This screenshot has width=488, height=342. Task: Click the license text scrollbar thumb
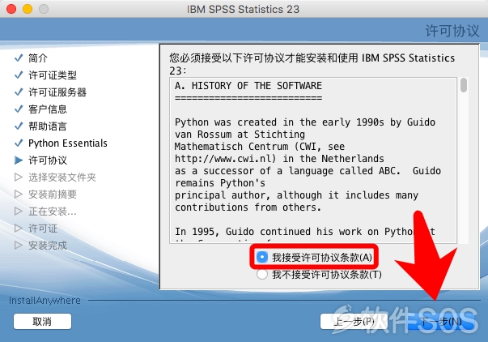(x=464, y=85)
